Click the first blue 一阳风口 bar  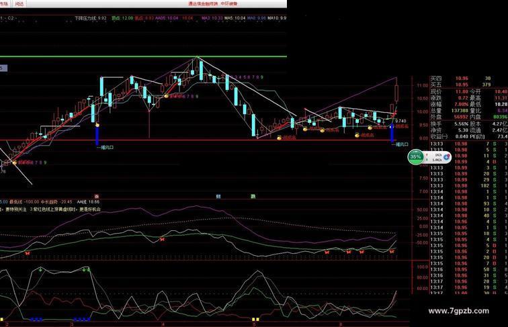97,136
